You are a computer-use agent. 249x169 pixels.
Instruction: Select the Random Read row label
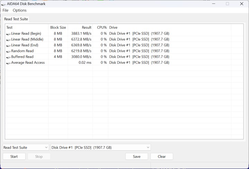(22, 51)
